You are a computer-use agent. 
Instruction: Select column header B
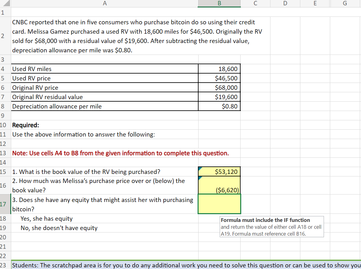click(219, 3)
